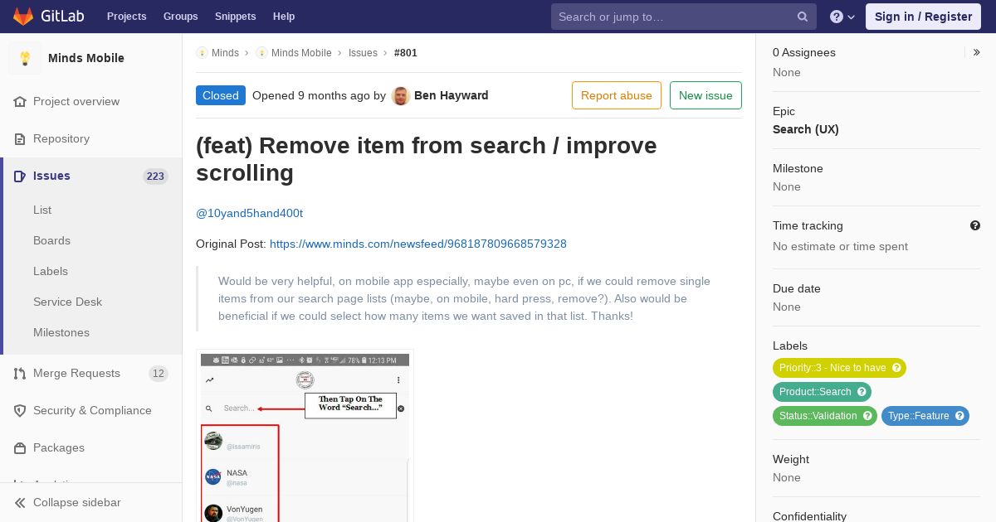Image resolution: width=996 pixels, height=522 pixels.
Task: Open the Projects menu
Action: click(x=126, y=17)
